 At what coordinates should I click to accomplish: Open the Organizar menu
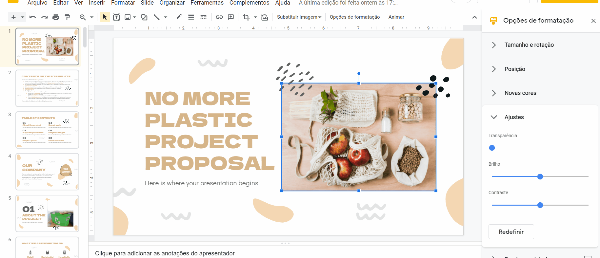172,3
